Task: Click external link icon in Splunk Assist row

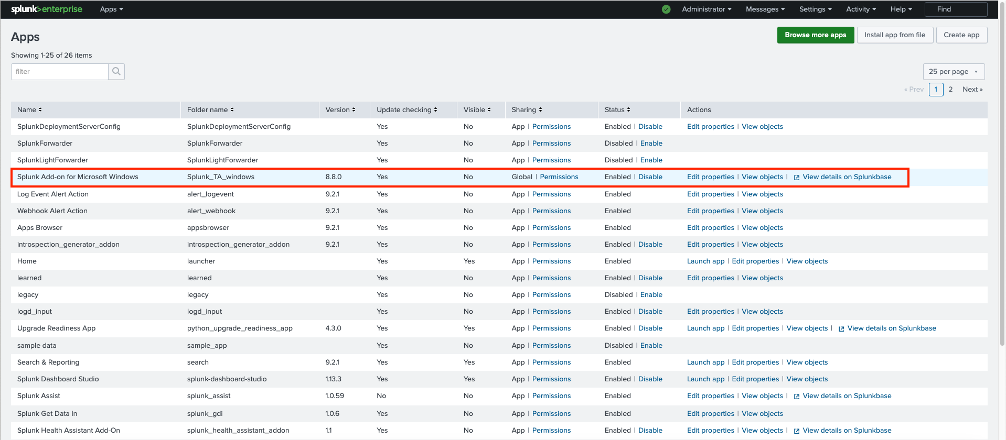Action: 796,397
